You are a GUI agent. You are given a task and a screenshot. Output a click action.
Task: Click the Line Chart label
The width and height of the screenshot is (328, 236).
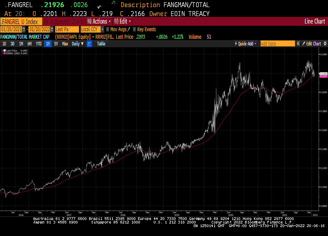[x=315, y=21]
